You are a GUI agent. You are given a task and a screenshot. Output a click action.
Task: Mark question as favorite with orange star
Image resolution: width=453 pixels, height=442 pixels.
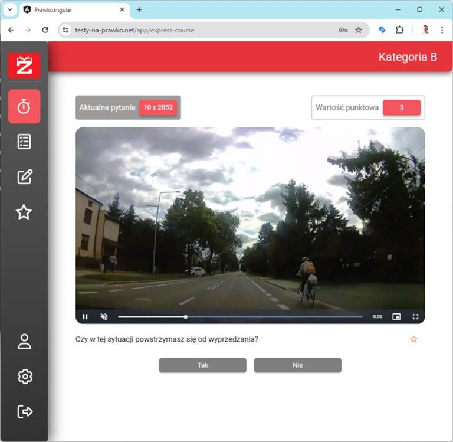[413, 339]
